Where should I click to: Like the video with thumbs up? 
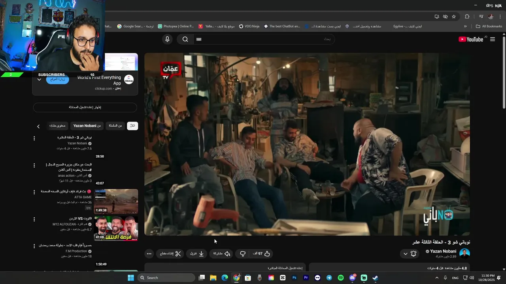262,254
